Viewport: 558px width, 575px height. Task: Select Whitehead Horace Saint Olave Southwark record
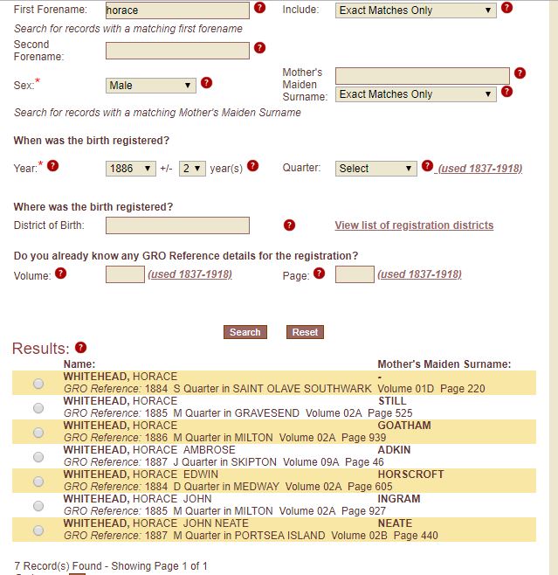(x=38, y=384)
